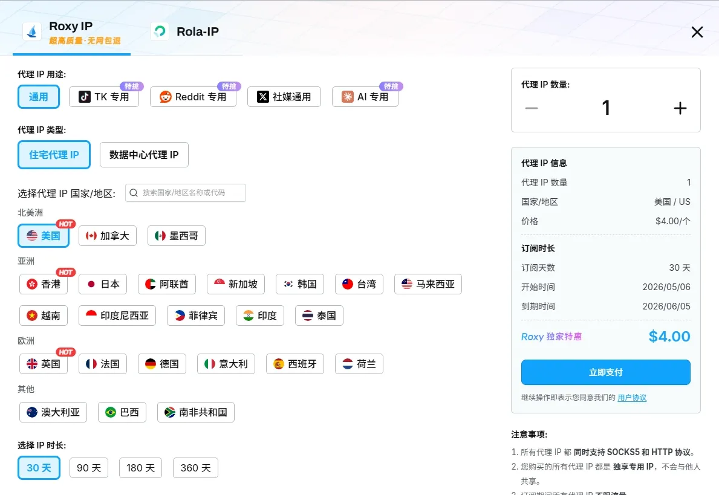Set IP duration to 180 天

[141, 468]
